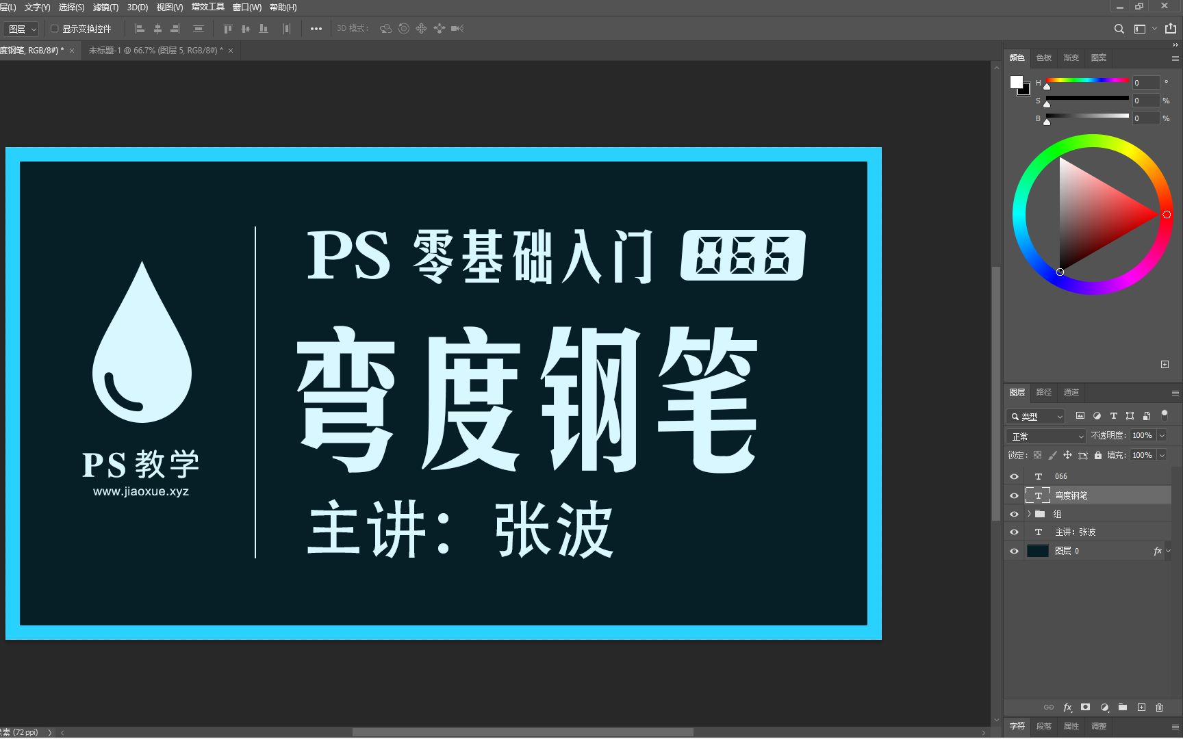The width and height of the screenshot is (1183, 739).
Task: Click the add new layer icon
Action: point(1141,708)
